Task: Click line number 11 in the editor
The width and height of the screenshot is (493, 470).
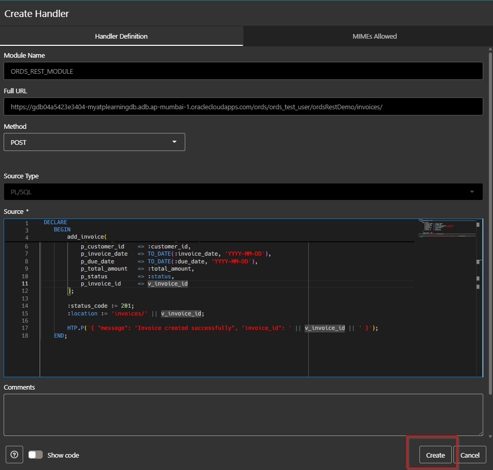Action: [25, 283]
